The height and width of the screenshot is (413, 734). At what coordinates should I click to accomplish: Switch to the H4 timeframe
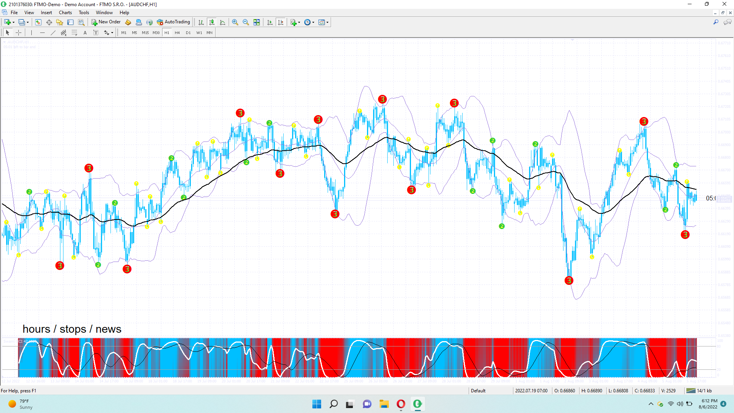[x=177, y=33]
